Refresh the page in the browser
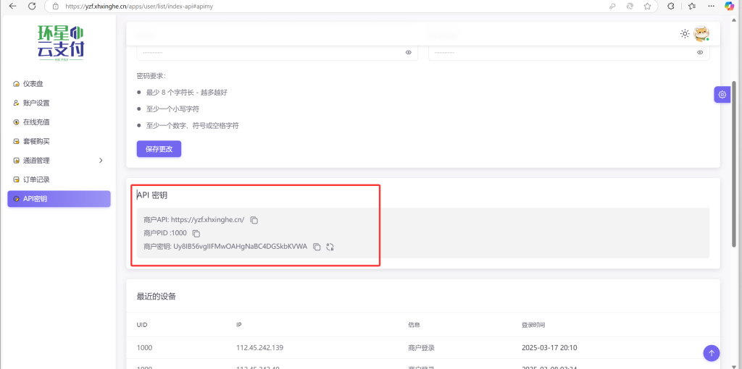This screenshot has height=369, width=742. [31, 6]
